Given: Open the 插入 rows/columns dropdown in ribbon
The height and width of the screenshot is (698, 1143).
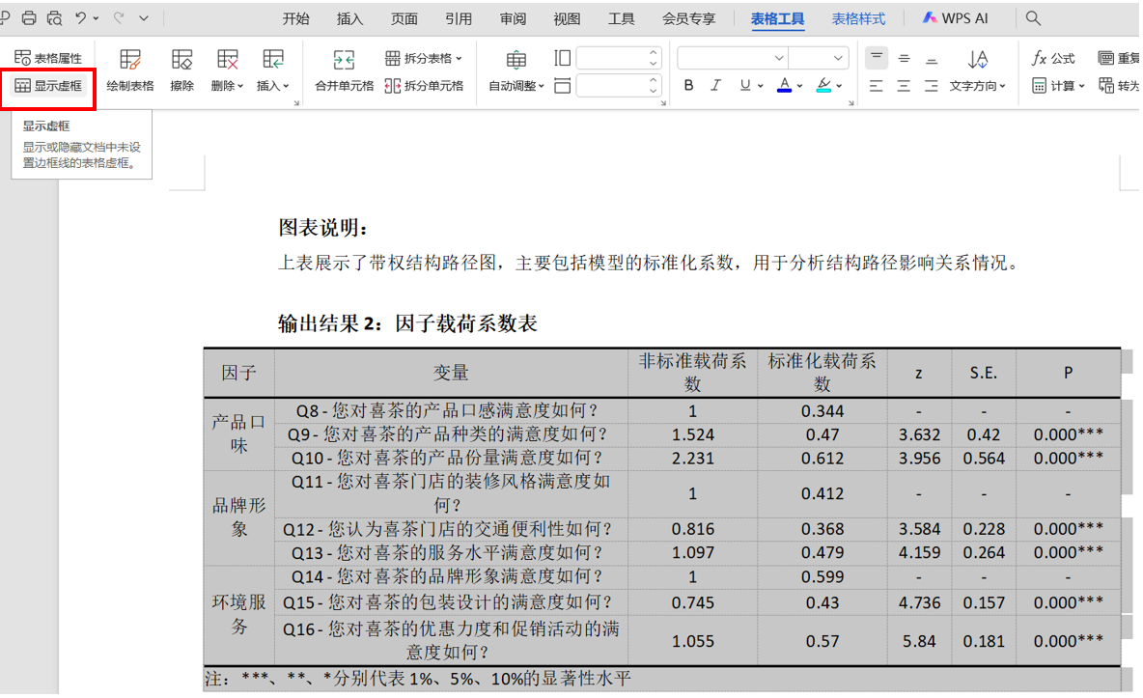Looking at the screenshot, I should (x=272, y=70).
